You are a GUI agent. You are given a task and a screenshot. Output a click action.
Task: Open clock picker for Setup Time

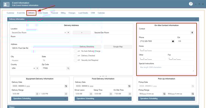(111, 94)
